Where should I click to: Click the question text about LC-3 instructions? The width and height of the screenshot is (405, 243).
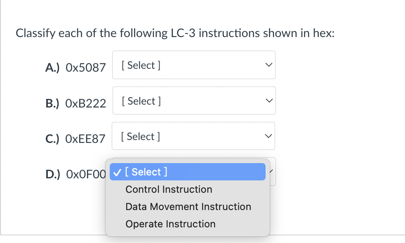tap(175, 33)
